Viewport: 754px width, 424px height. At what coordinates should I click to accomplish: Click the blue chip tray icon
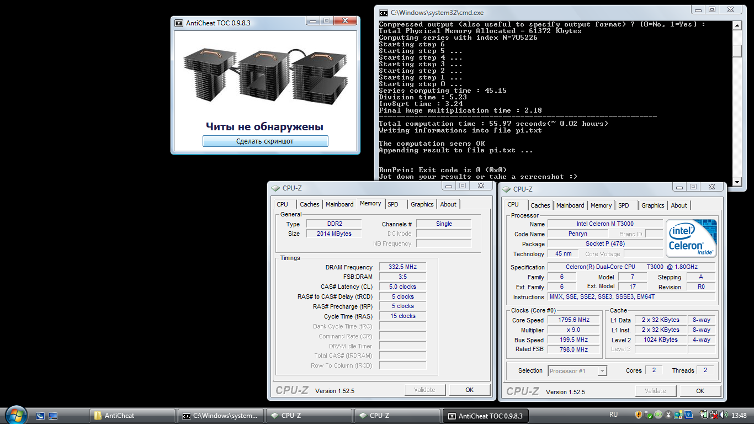(x=688, y=415)
